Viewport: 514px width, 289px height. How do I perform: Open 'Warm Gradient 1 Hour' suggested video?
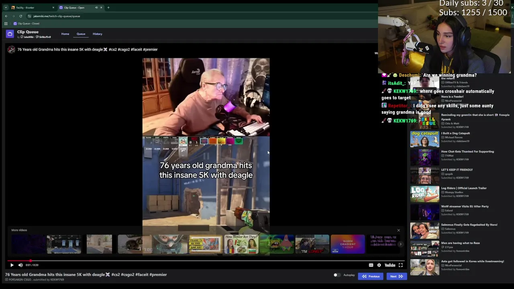(348, 244)
